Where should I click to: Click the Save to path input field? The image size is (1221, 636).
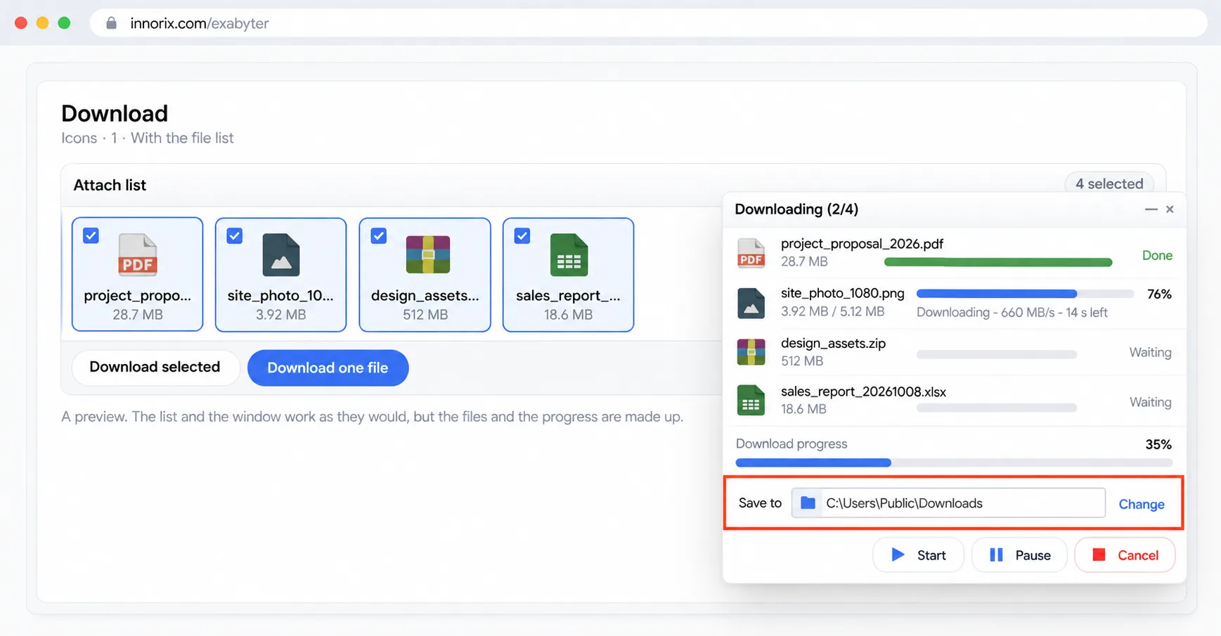[948, 503]
